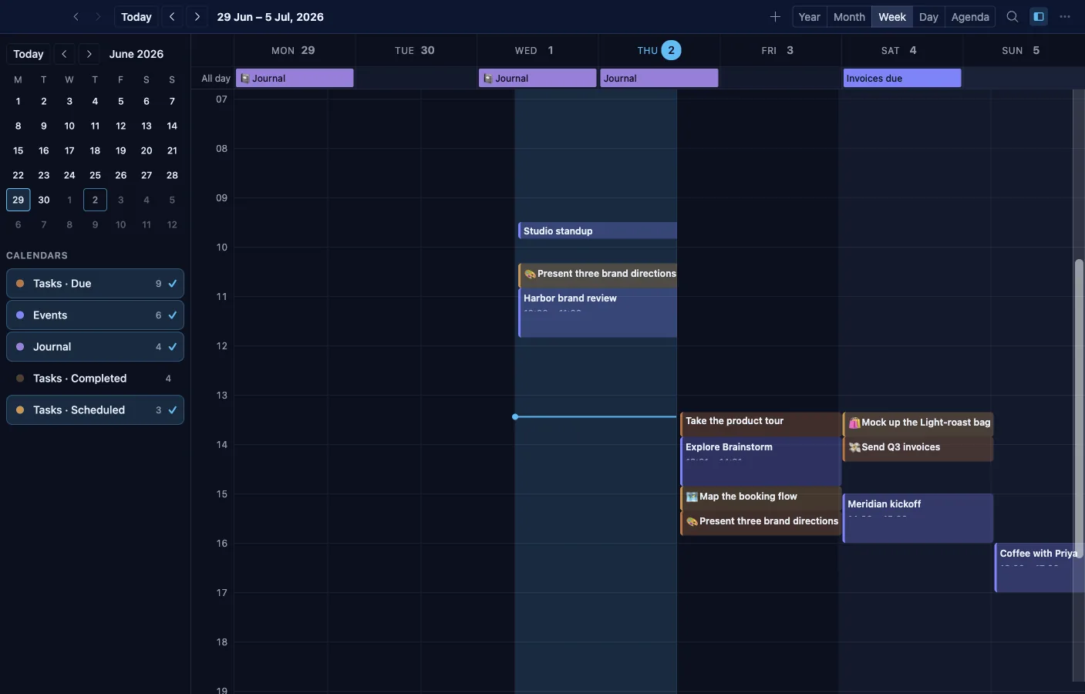
Task: Open Thursday's all-day Journal entry
Action: tap(659, 78)
